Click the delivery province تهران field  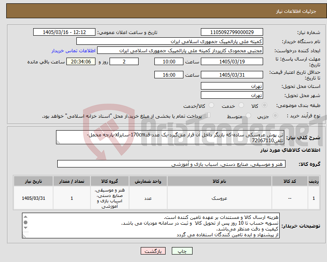click(232, 86)
